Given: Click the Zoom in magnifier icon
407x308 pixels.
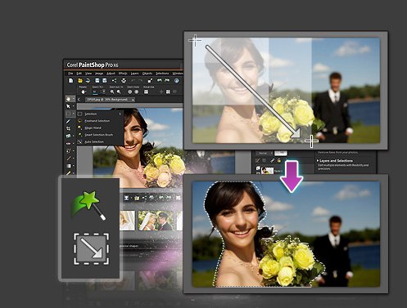Looking at the screenshot, I should coord(119,92).
